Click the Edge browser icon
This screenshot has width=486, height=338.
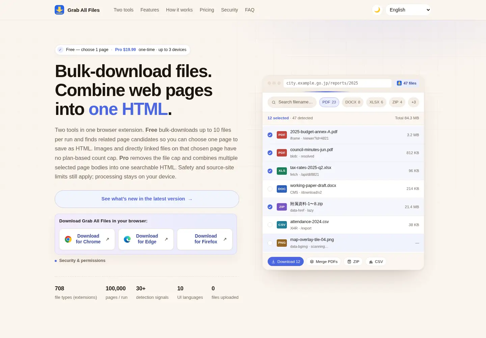point(127,239)
